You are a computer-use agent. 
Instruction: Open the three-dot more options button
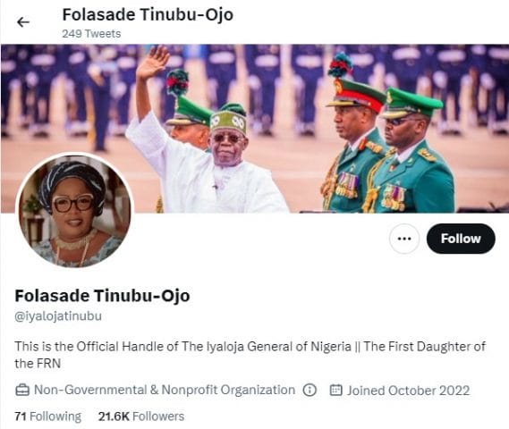click(404, 239)
